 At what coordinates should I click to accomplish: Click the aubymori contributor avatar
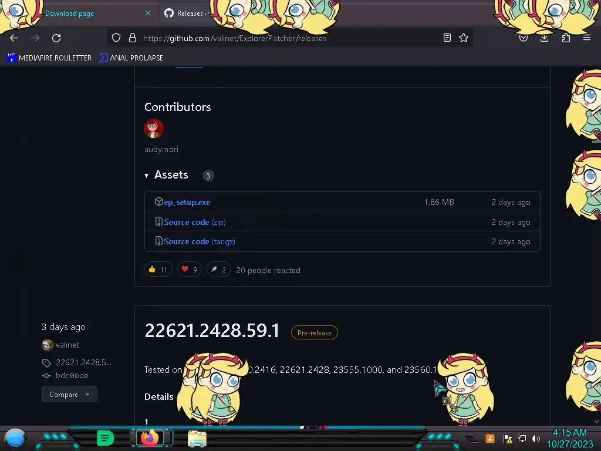154,129
